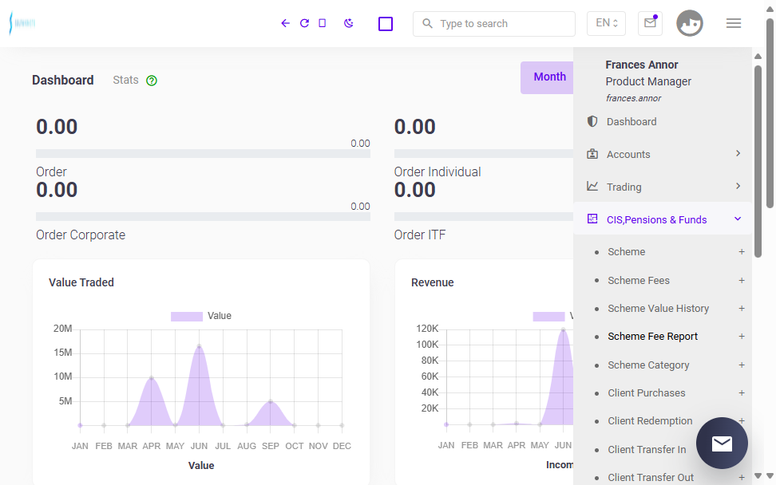Open Scheme Fee Report menu item
Image resolution: width=776 pixels, height=485 pixels.
coord(652,336)
